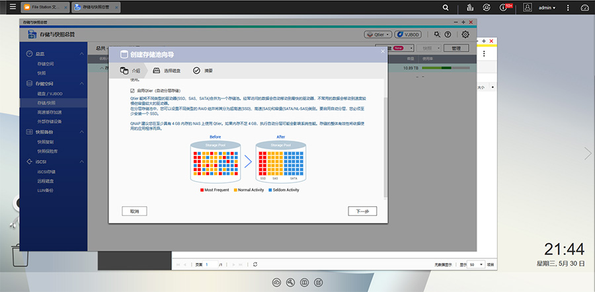This screenshot has width=595, height=292.
Task: Click the Qtier button in header
Action: pos(379,34)
